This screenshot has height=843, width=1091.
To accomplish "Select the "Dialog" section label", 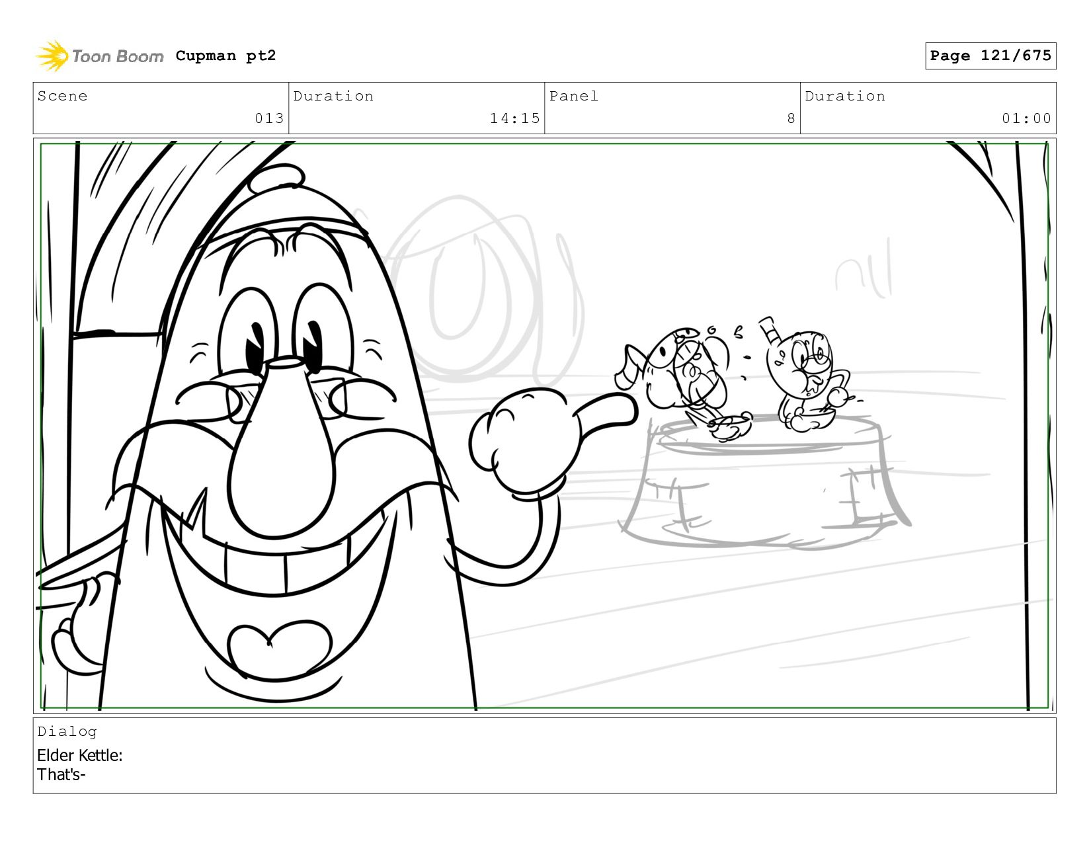I will click(x=67, y=731).
